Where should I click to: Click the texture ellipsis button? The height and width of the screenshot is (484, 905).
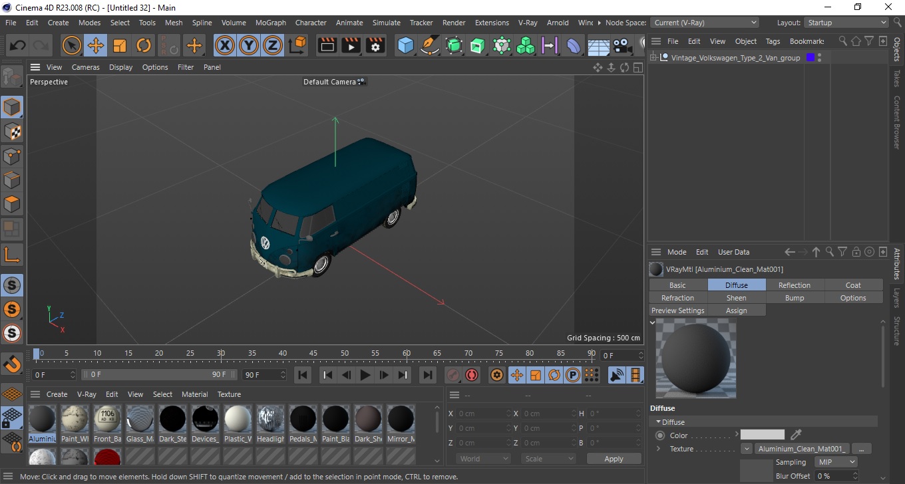861,449
